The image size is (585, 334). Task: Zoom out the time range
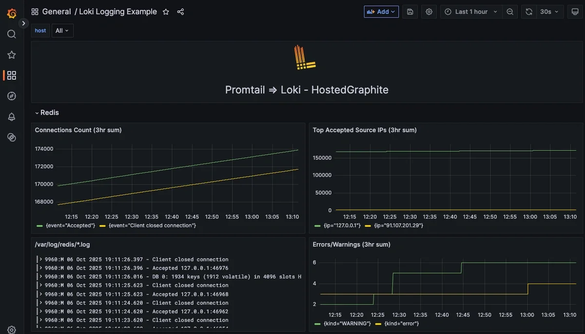coord(510,12)
